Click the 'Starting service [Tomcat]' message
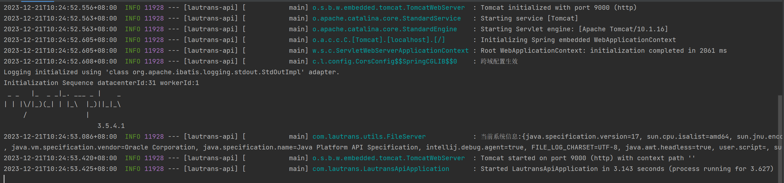Viewport: 784px width, 183px height. point(529,18)
